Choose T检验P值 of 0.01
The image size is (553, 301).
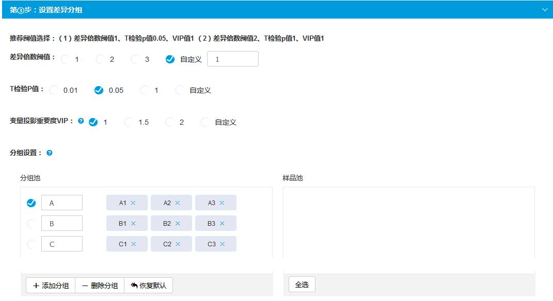(55, 90)
